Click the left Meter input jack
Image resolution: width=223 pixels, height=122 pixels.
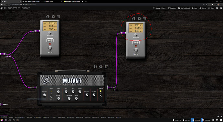(x=39, y=31)
